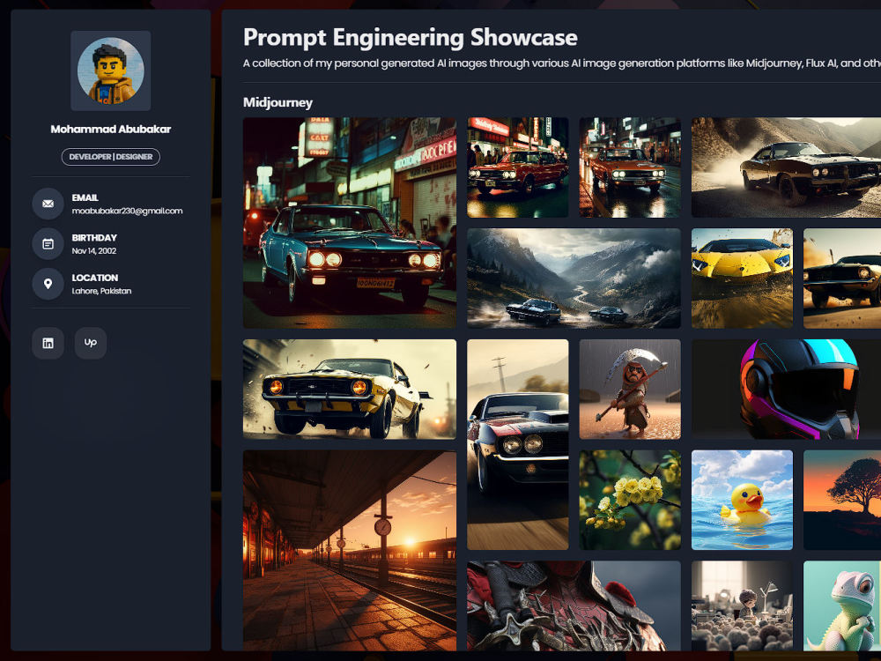
Task: Click the BIRTHDAY label
Action: click(94, 238)
